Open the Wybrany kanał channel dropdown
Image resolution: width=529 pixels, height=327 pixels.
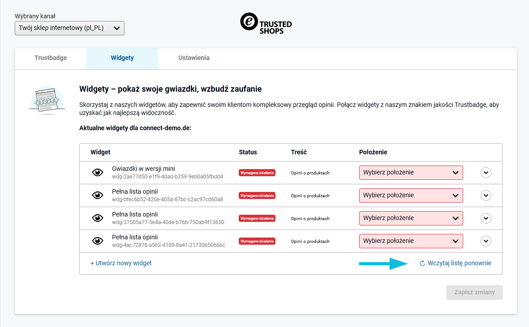click(69, 28)
